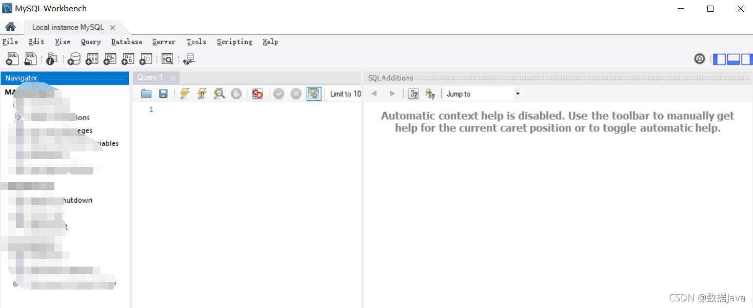The width and height of the screenshot is (753, 308).
Task: Open the Database menu
Action: coord(127,42)
